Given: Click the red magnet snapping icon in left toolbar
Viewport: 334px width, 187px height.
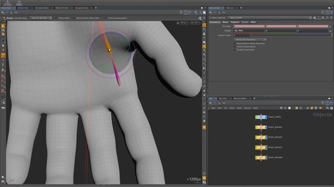Looking at the screenshot, I should [3, 91].
